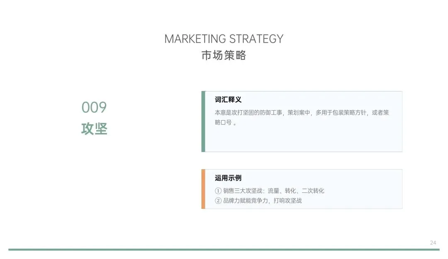Viewport: 448px width, 259px height.
Task: Click the orange accent bar on example box
Action: 203,189
